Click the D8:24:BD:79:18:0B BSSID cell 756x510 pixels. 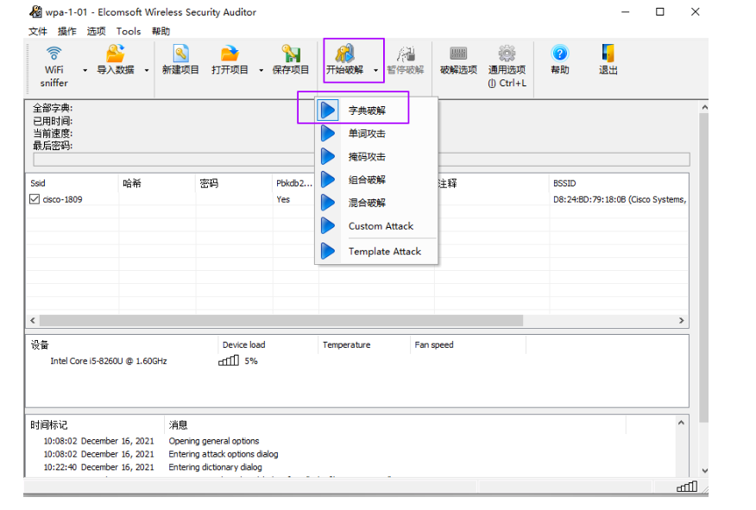619,199
